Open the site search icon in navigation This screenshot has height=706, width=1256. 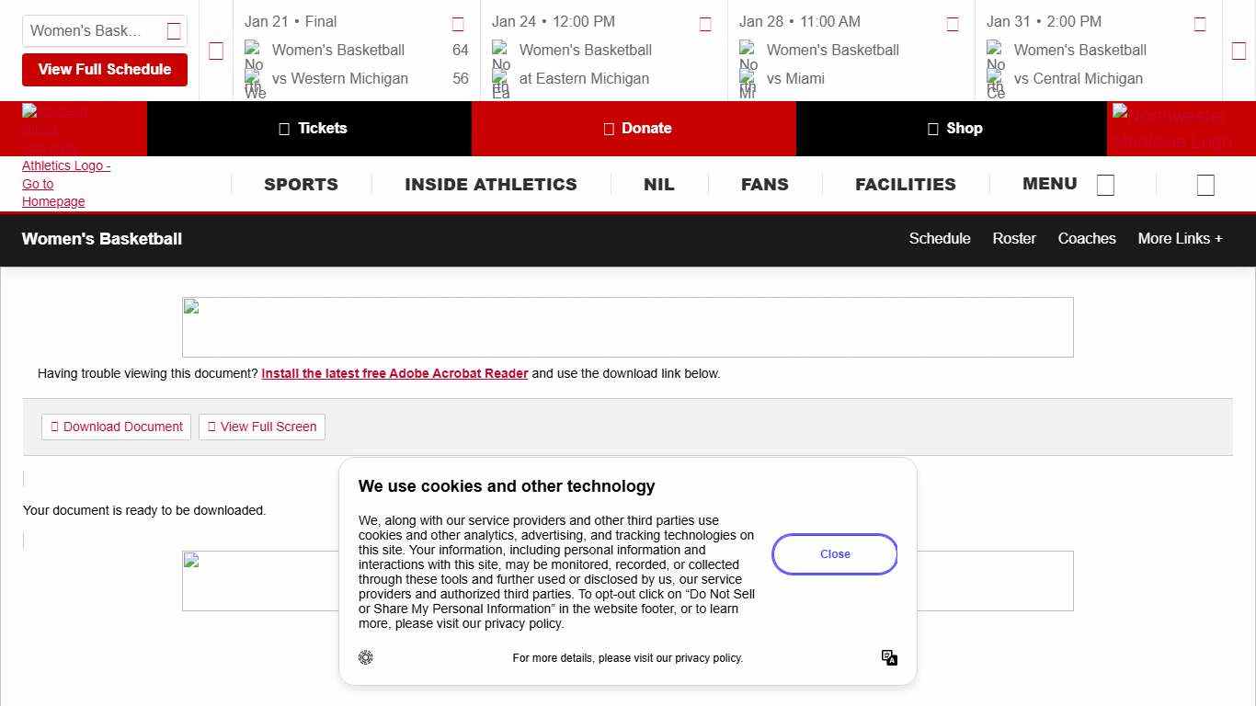click(x=1205, y=185)
